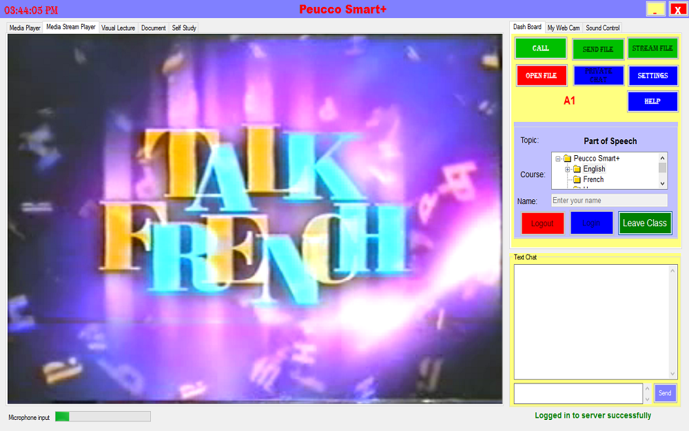689x431 pixels.
Task: Select the Dash Board tab
Action: tap(527, 27)
